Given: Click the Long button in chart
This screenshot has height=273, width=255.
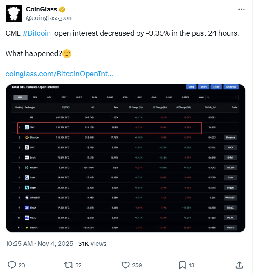Looking at the screenshot, I should [x=191, y=87].
